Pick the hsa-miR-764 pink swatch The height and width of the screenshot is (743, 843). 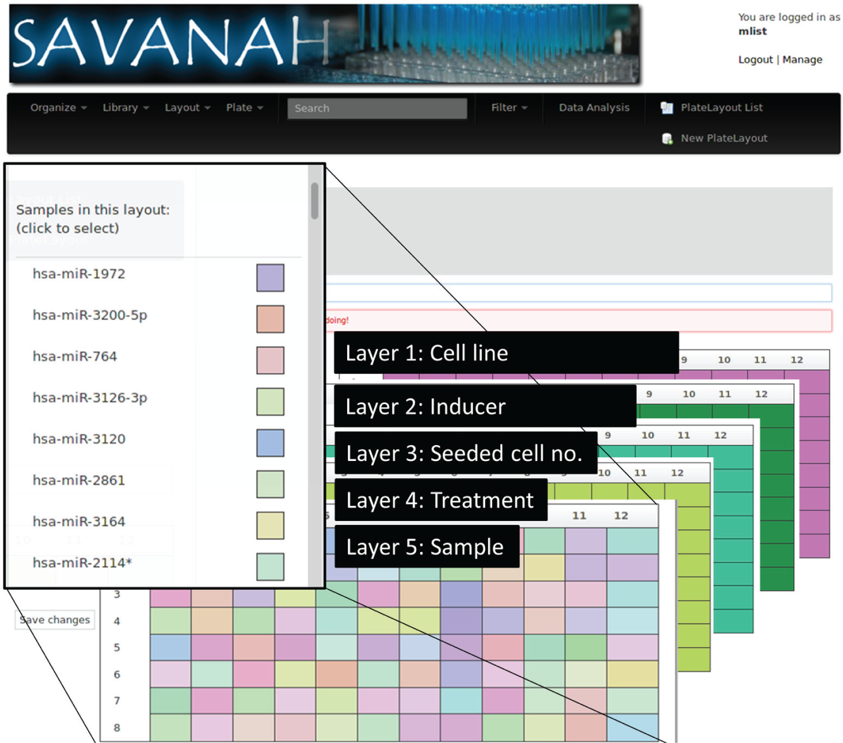[270, 360]
